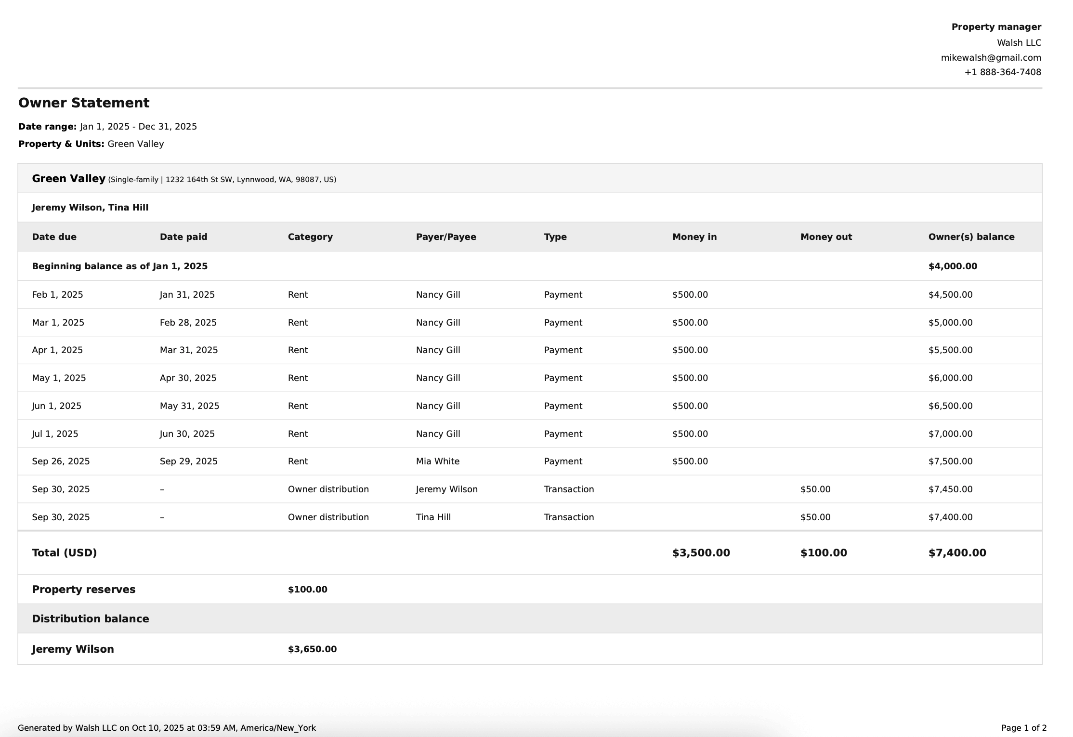Click the Property reserves $100.00 amount
1073x737 pixels.
[307, 590]
